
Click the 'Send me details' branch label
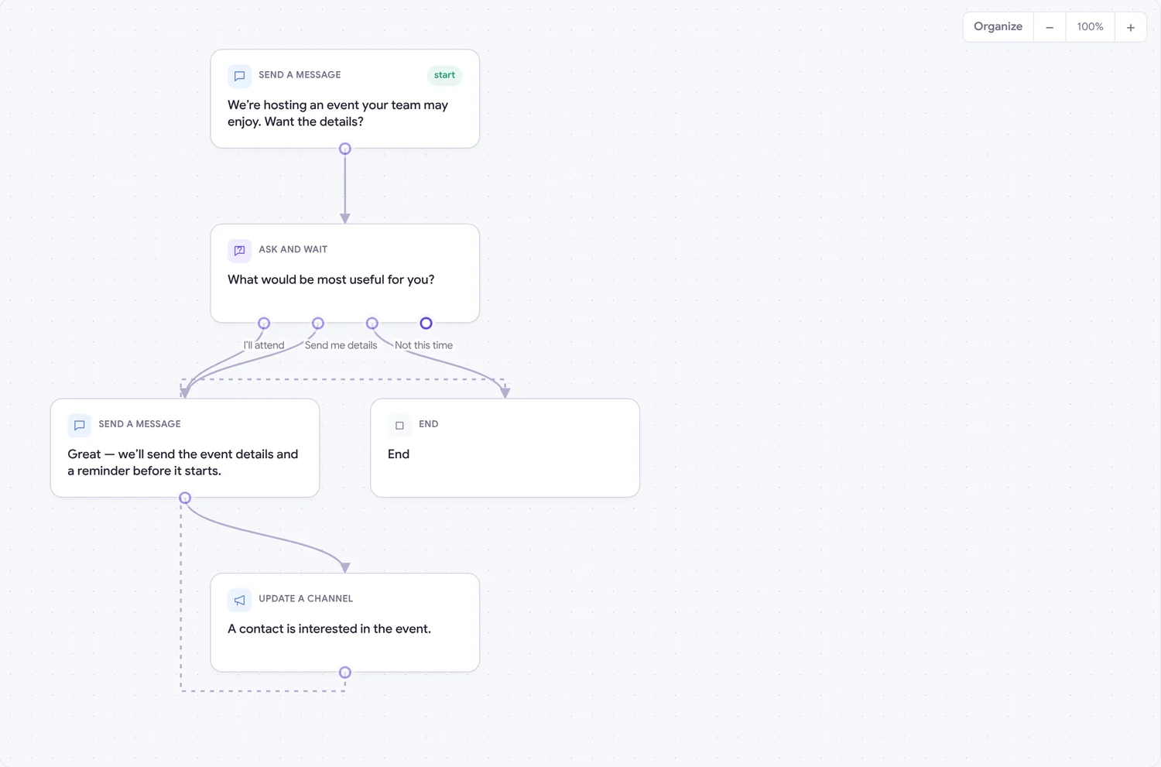[x=341, y=345]
